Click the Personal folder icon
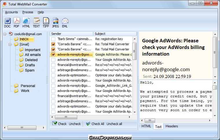Screen dimensions: 220x140 click(x=16, y=86)
